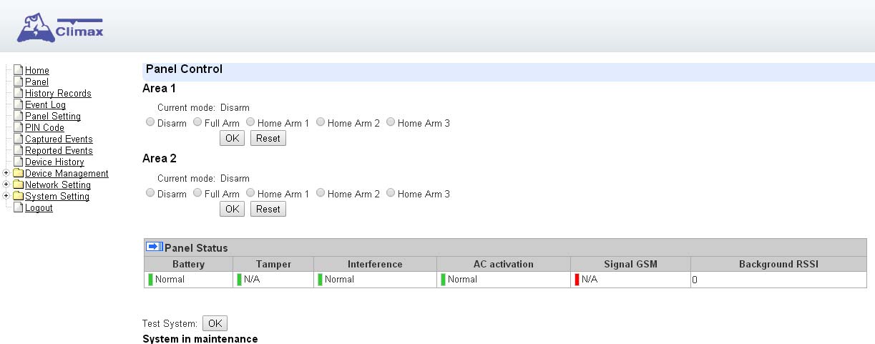Expand the System Setting tree node

tap(6, 196)
